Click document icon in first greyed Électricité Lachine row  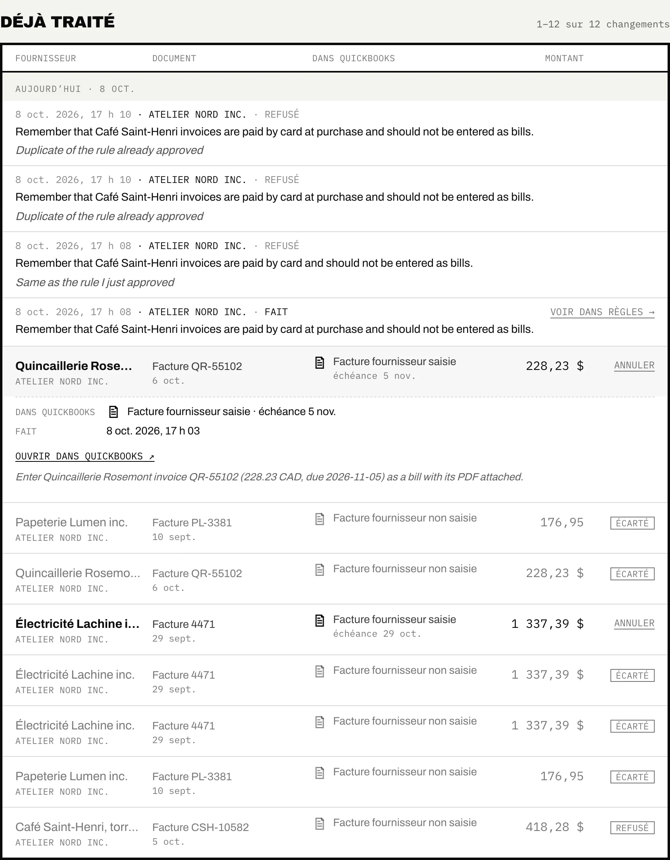(x=319, y=671)
